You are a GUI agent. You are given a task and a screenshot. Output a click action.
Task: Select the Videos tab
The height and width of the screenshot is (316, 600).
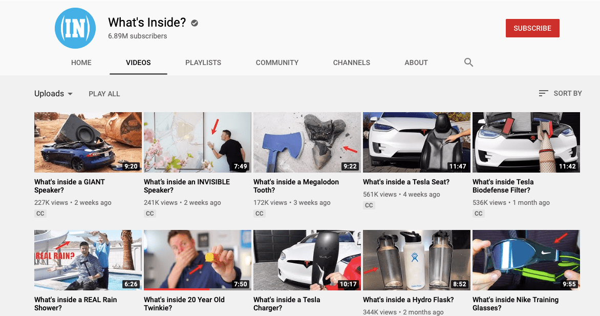(x=138, y=62)
